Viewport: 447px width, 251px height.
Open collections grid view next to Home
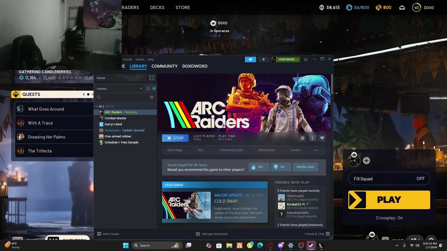click(x=152, y=78)
